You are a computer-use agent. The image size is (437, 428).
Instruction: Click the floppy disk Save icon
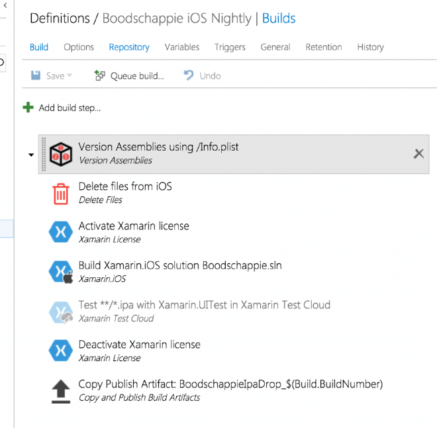tap(36, 75)
